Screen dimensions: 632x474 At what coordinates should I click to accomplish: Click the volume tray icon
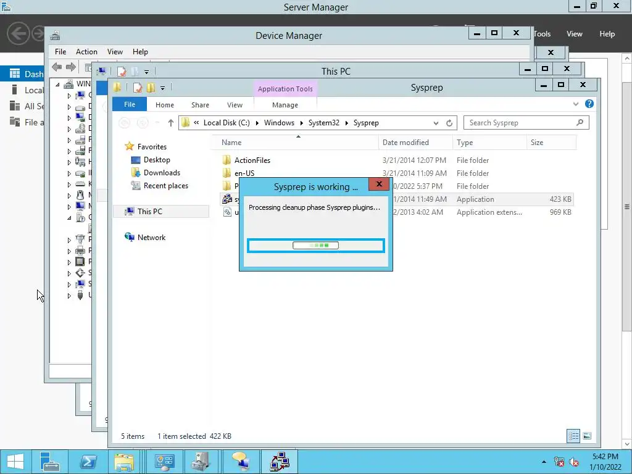[574, 462]
